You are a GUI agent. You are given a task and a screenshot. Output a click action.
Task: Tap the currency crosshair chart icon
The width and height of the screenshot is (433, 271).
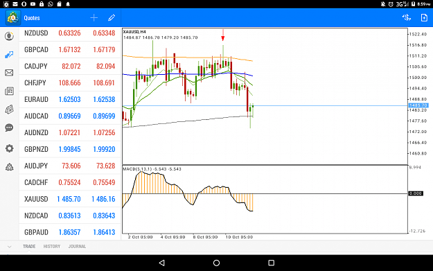pyautogui.click(x=406, y=18)
